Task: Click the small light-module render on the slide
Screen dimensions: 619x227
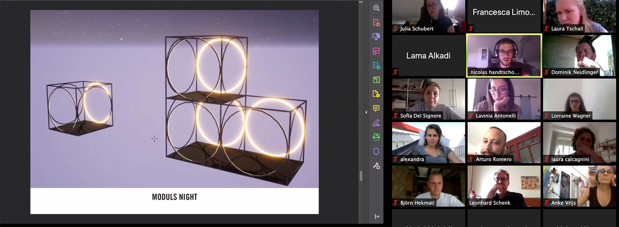Action: pyautogui.click(x=80, y=108)
